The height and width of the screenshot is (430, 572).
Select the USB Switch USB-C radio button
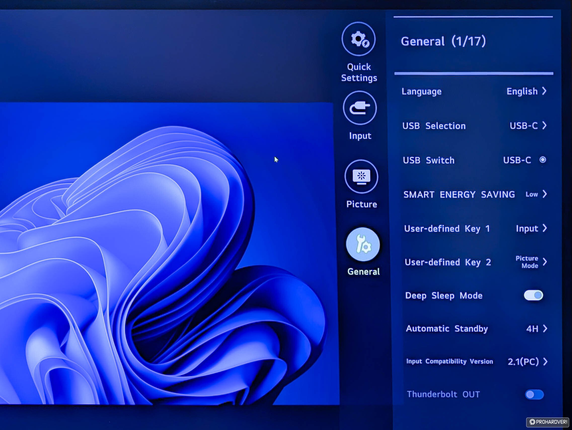pyautogui.click(x=543, y=160)
